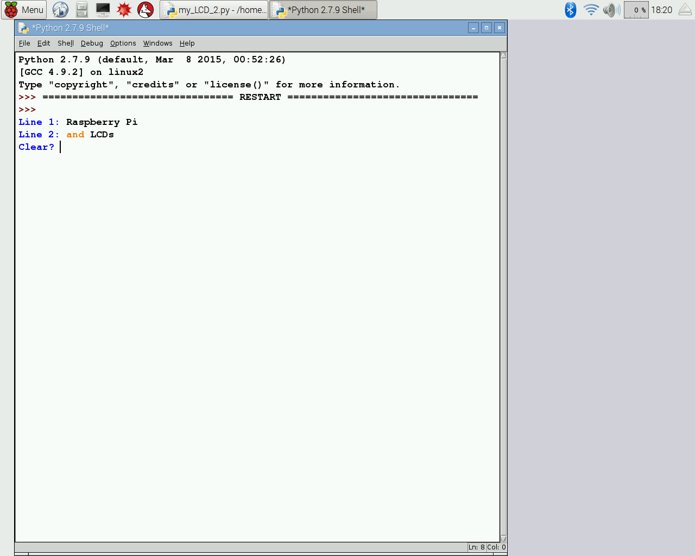Maximize the Python Shell window
Viewport: 695px width, 556px height.
pyautogui.click(x=486, y=28)
